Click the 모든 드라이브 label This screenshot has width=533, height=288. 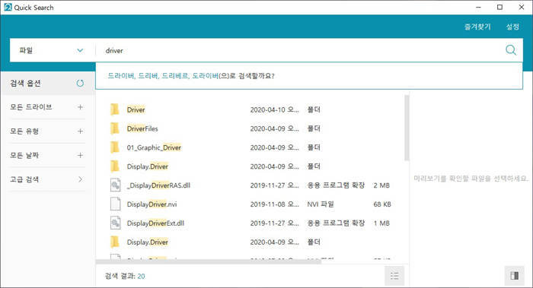[x=31, y=107]
